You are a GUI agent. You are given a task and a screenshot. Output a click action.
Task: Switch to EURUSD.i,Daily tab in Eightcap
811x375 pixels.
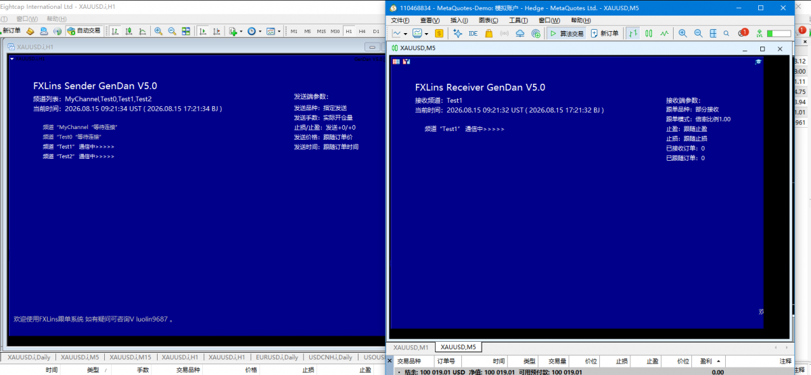pyautogui.click(x=277, y=357)
